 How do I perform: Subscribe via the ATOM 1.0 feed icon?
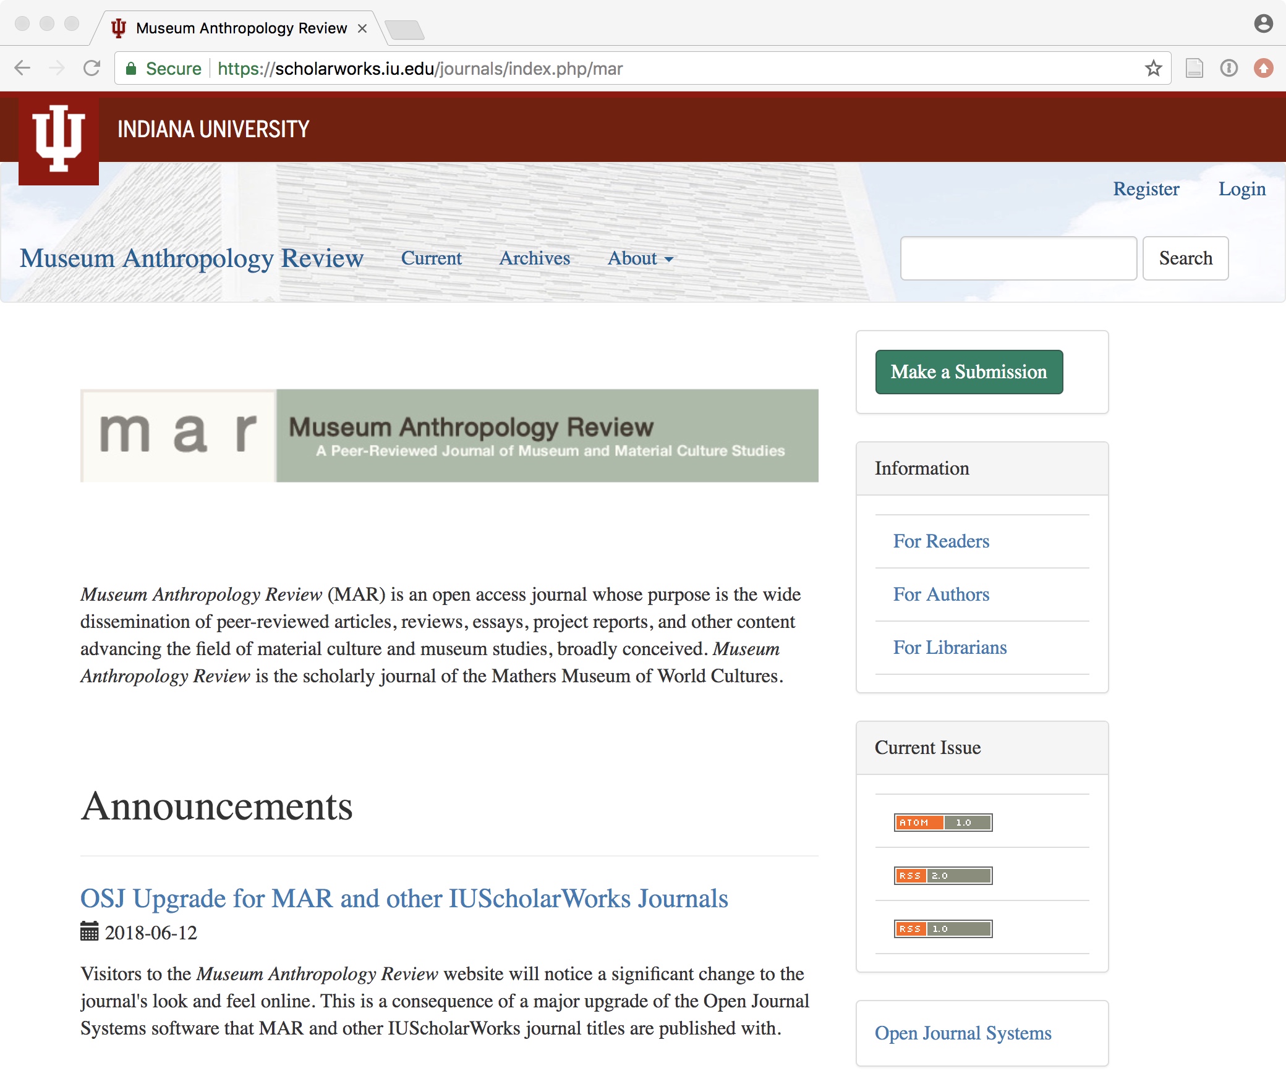click(942, 823)
